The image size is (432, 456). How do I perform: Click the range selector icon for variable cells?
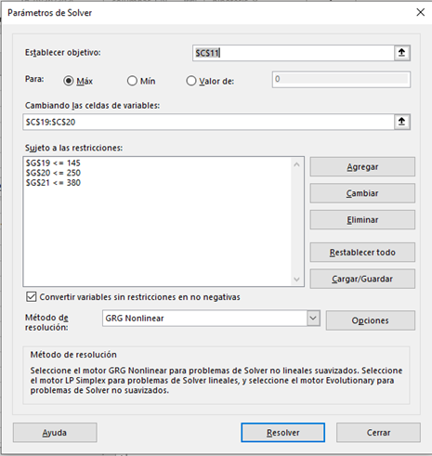(402, 122)
